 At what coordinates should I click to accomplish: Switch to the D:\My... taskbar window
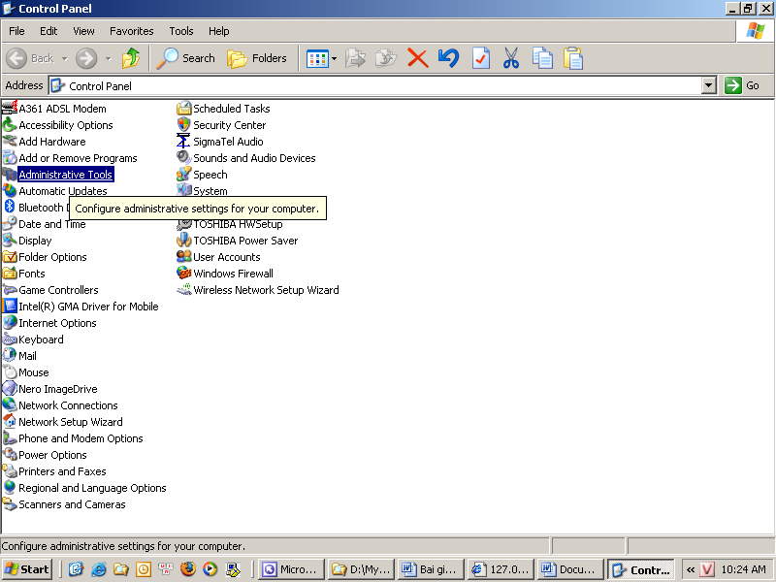pyautogui.click(x=361, y=569)
